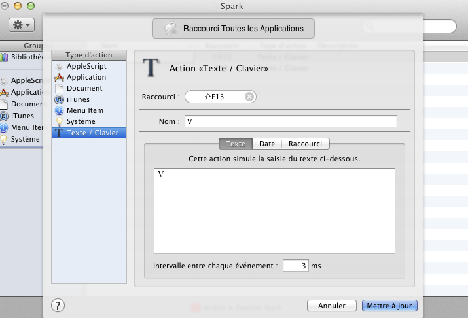Click the Système icon in Spark main sidebar

click(3, 139)
